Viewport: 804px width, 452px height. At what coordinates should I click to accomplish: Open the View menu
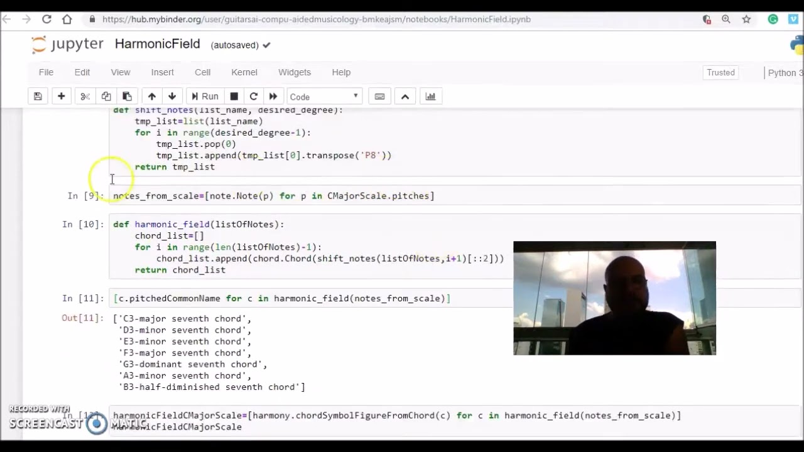[121, 72]
